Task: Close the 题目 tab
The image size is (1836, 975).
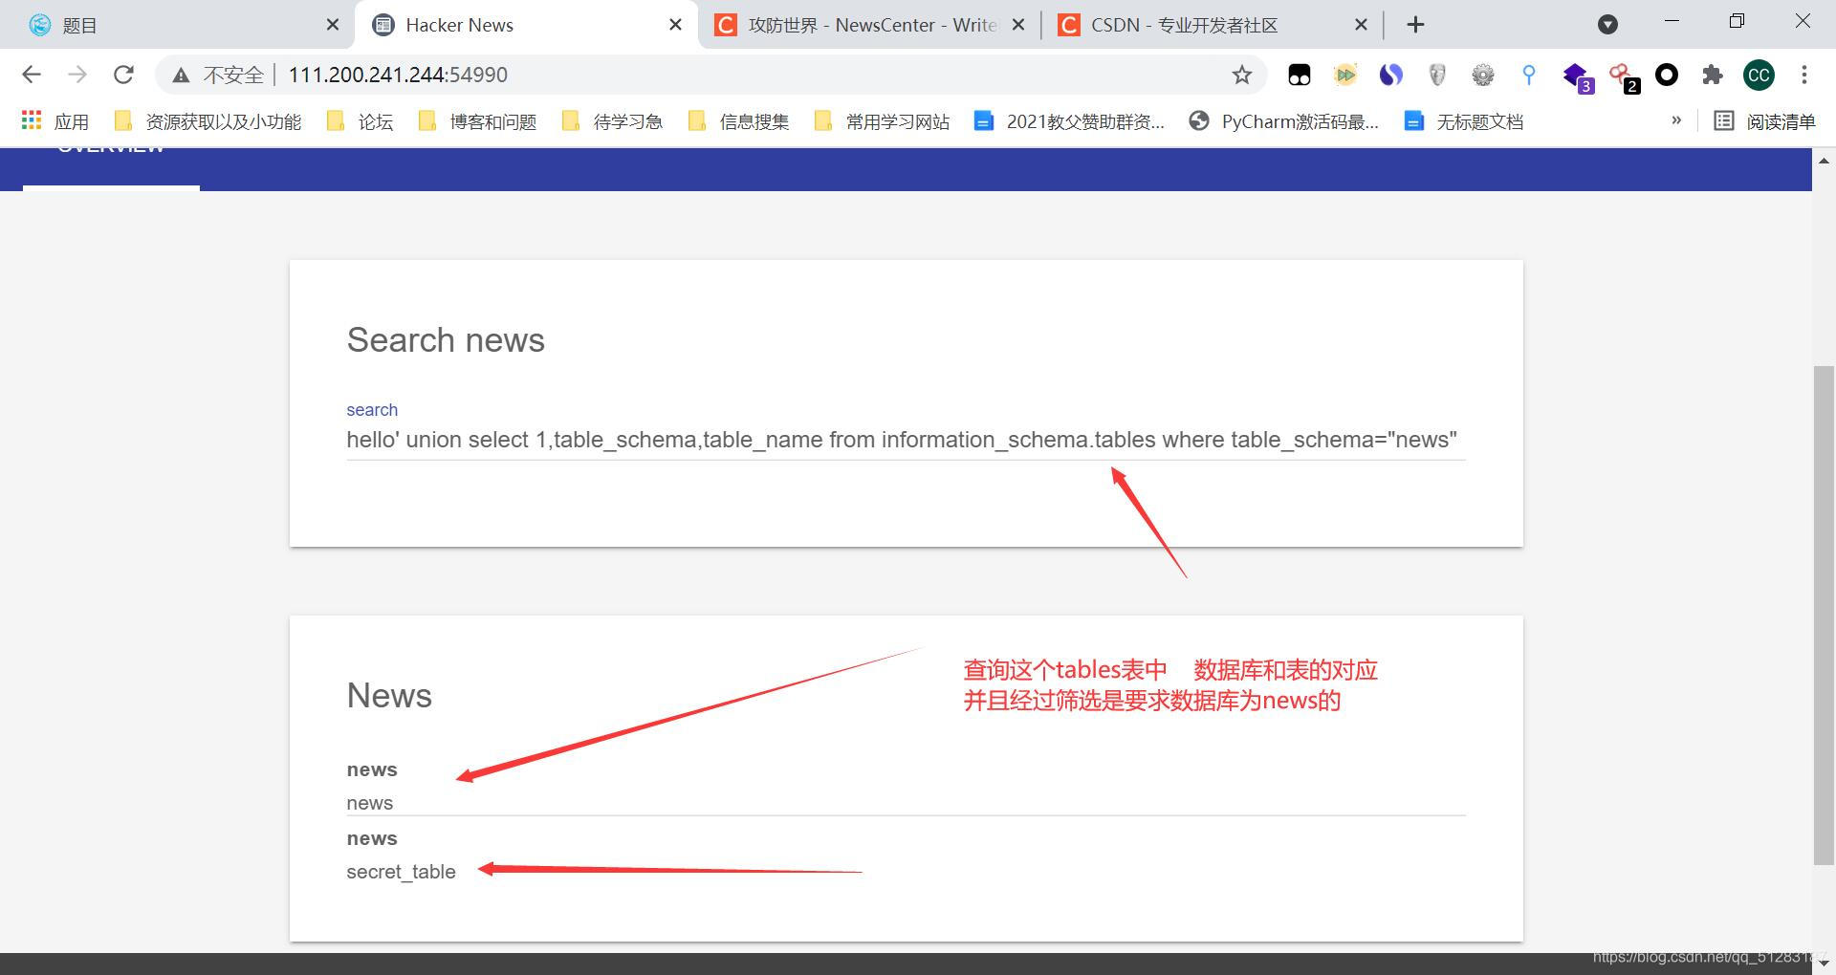Action: (x=333, y=25)
